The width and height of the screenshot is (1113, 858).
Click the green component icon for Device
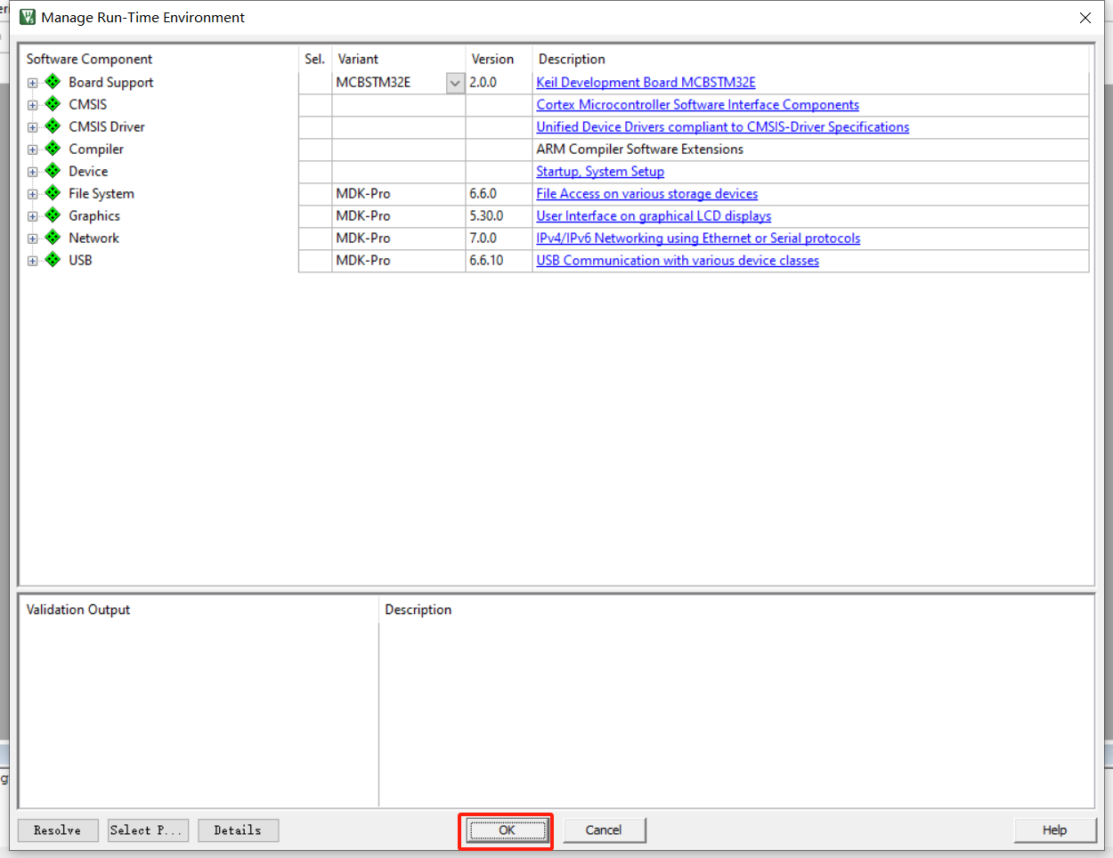click(53, 171)
